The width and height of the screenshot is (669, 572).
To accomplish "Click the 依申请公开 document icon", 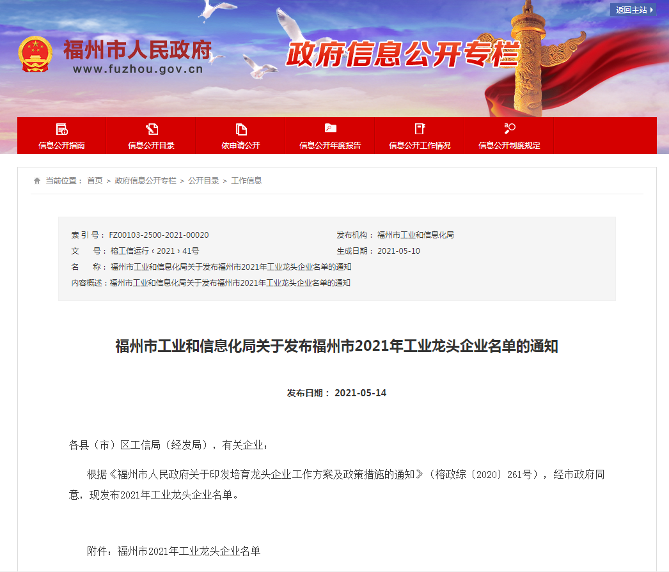I will (x=241, y=129).
